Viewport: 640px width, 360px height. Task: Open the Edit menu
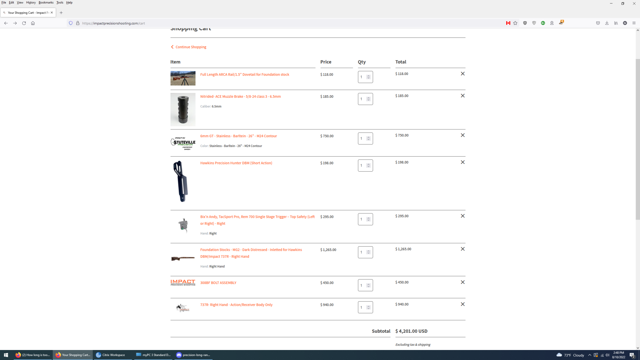[12, 2]
